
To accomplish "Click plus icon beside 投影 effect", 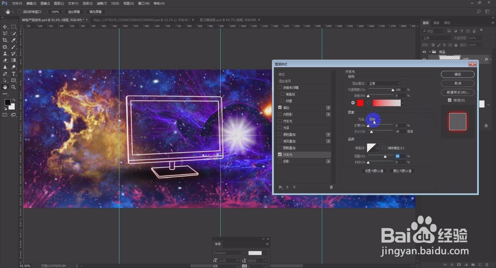I will 328,161.
